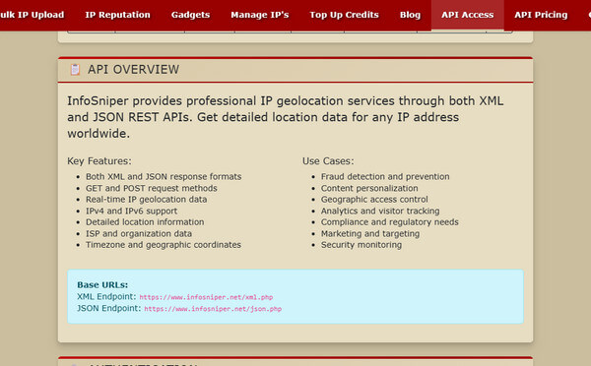Click 'Analytics and visitor tracking'
This screenshot has height=366, width=591.
click(380, 211)
